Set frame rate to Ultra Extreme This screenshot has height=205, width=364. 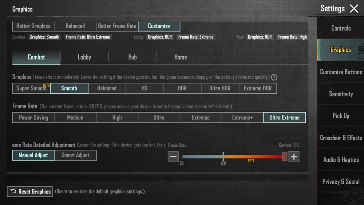(x=284, y=118)
